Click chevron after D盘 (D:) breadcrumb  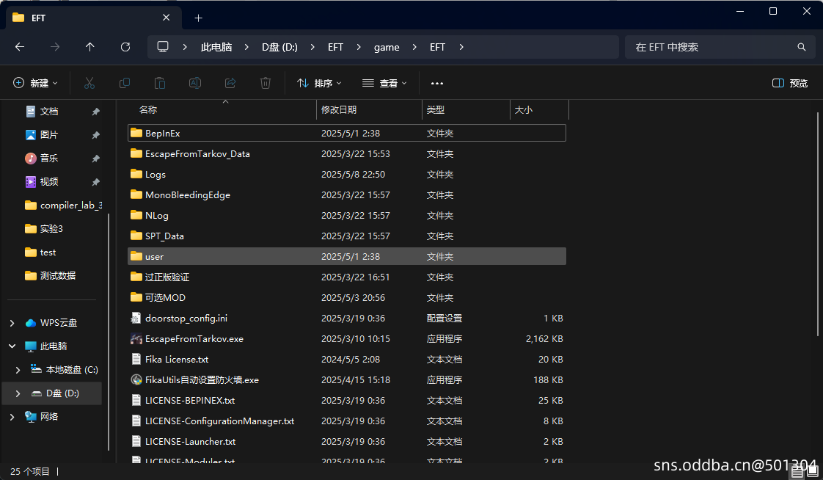tap(312, 47)
